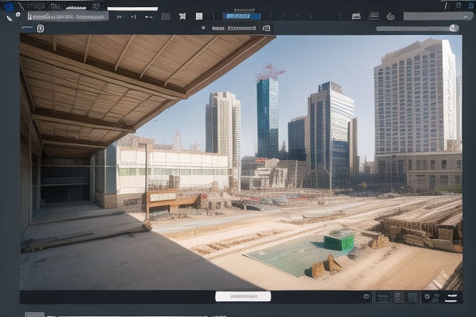The image size is (476, 317).
Task: Click the slider knob at top-right of viewport
Action: 454,28
